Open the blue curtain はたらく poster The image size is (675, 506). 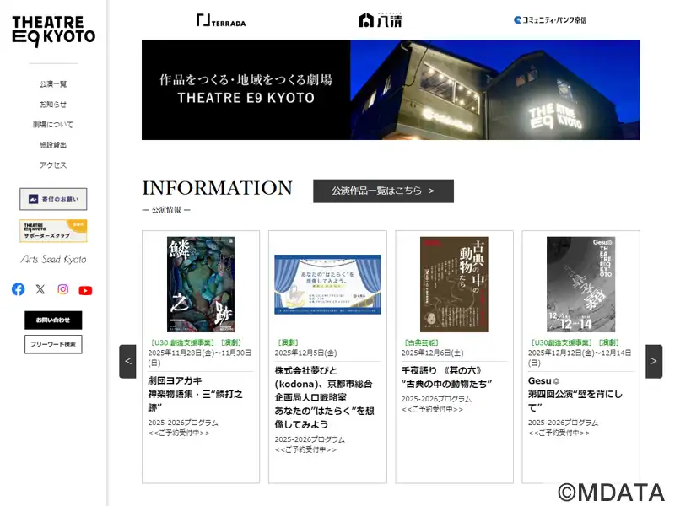(327, 284)
